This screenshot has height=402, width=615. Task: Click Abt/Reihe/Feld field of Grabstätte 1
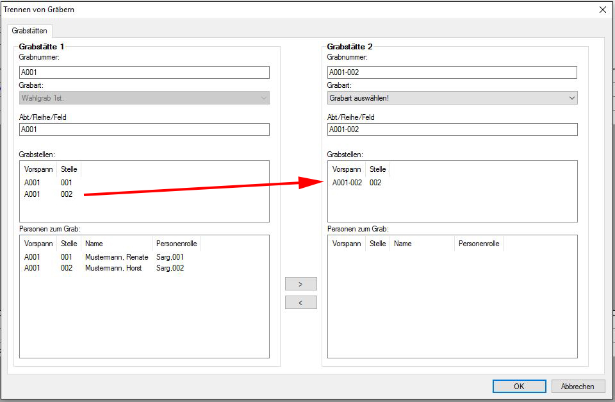coord(144,130)
